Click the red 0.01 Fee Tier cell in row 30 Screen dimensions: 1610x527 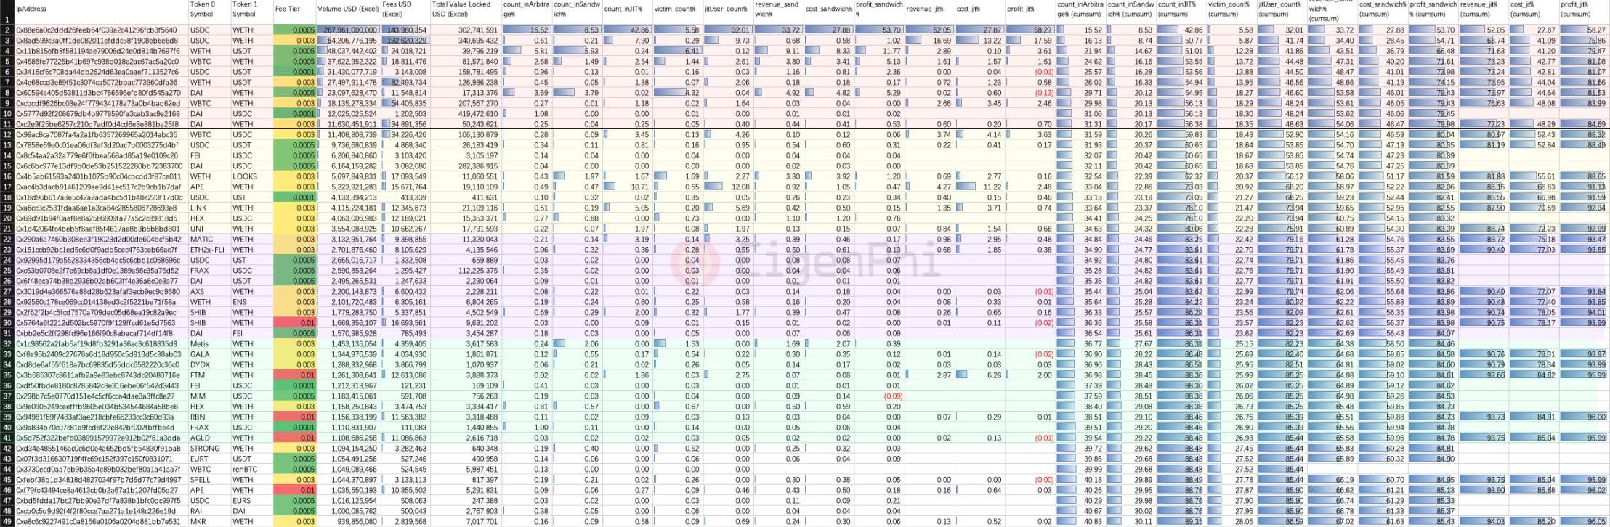point(294,323)
